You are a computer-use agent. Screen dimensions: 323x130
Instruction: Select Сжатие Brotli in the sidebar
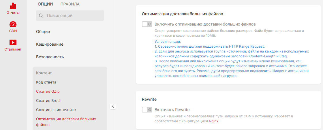tap(48, 100)
